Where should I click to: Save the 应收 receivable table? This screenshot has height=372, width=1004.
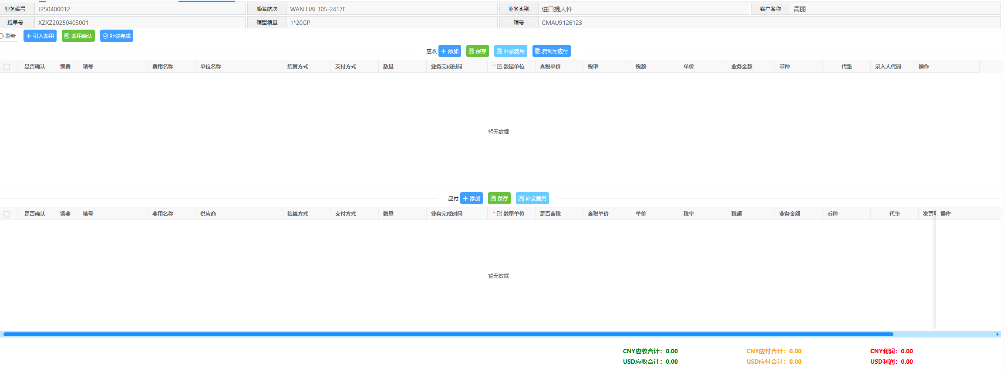coord(478,51)
